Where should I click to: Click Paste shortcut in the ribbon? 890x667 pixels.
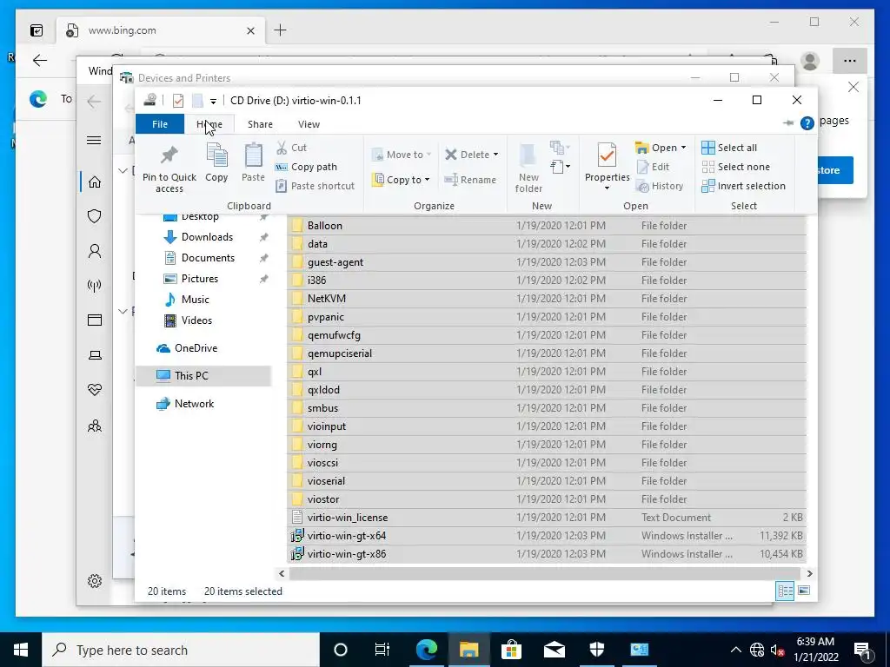(315, 186)
